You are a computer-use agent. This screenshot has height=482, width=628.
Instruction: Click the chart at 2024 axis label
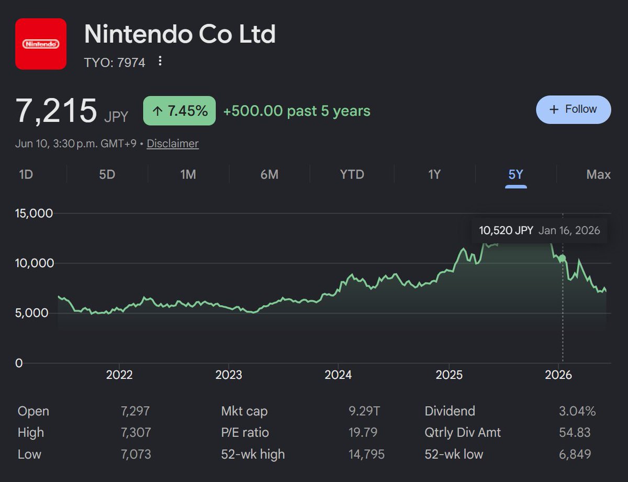(338, 375)
